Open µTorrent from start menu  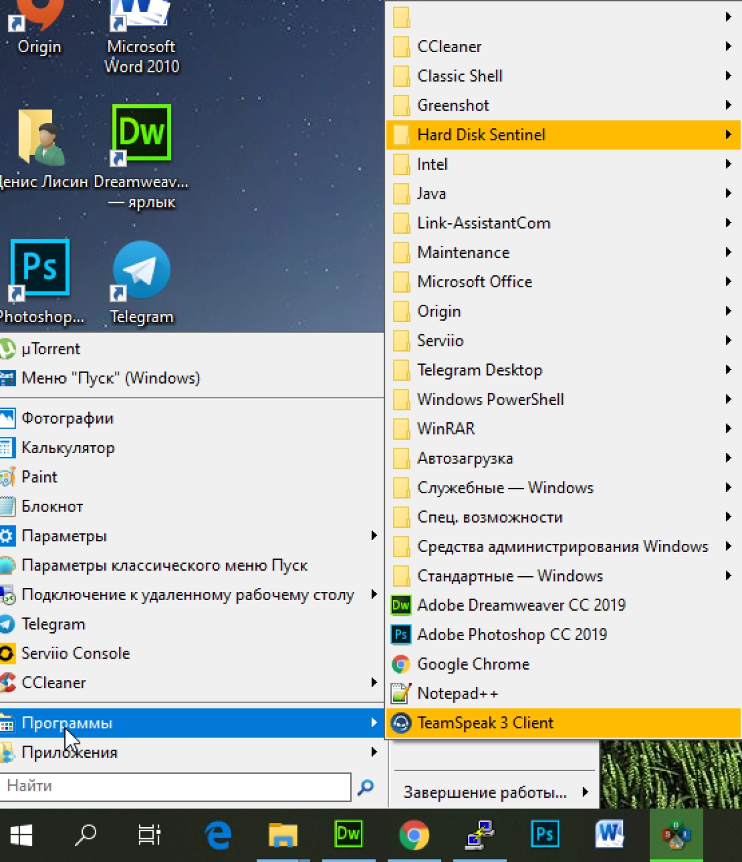[191, 349]
